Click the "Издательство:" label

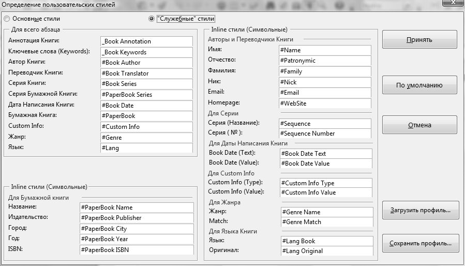pos(28,217)
